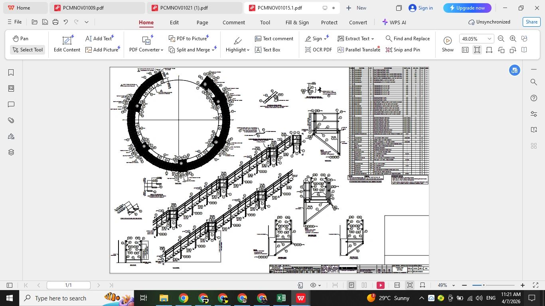Screen dimensions: 545x306
Task: Click the Share button
Action: point(531,22)
